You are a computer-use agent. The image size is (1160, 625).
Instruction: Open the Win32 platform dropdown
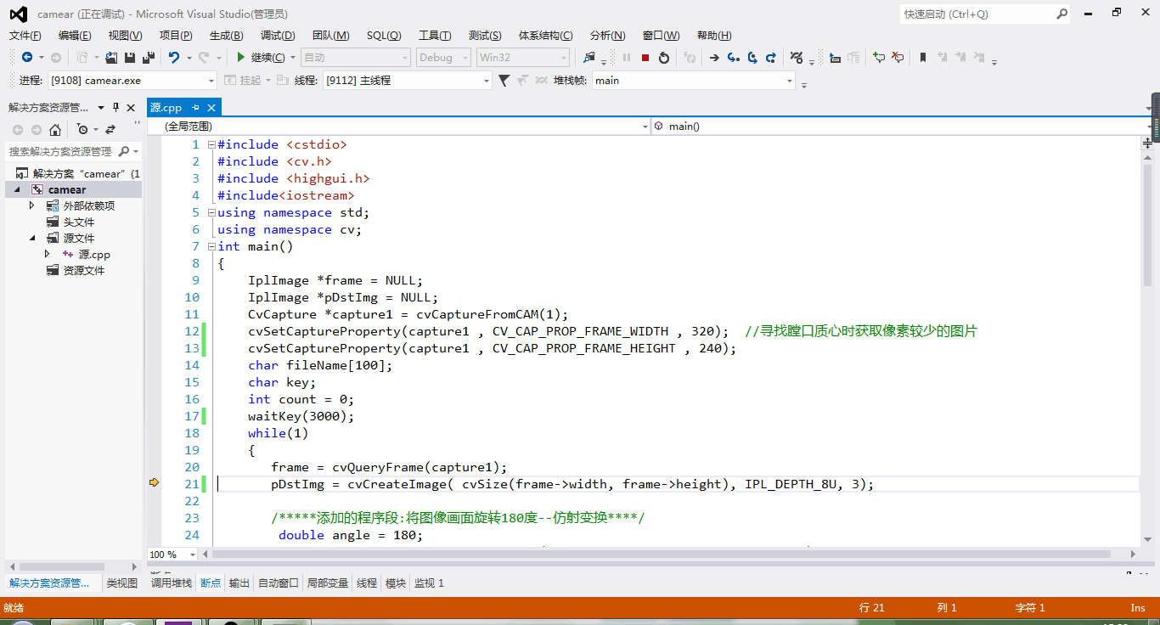[564, 58]
